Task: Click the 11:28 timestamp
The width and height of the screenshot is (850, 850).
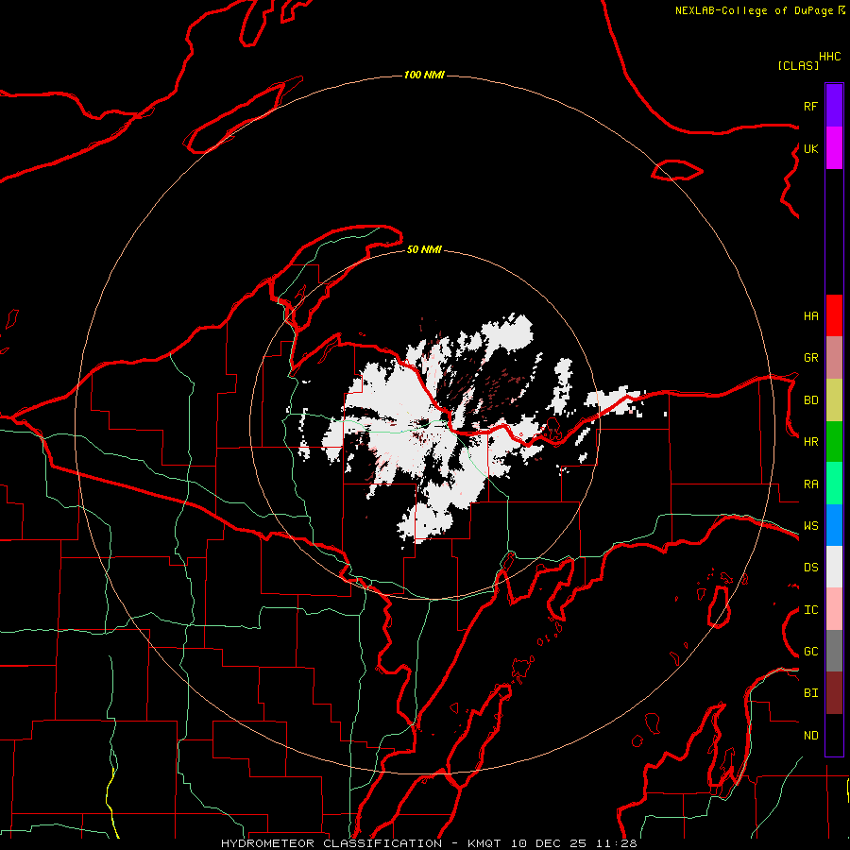Action: click(x=617, y=843)
